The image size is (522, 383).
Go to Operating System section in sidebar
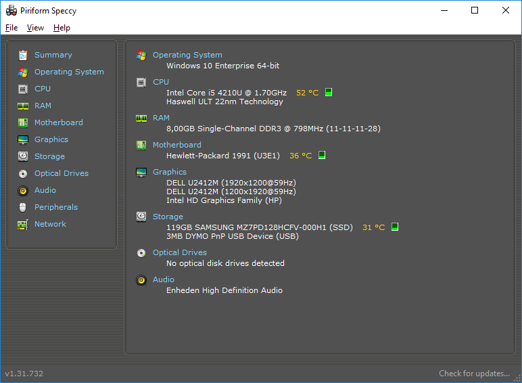point(69,72)
